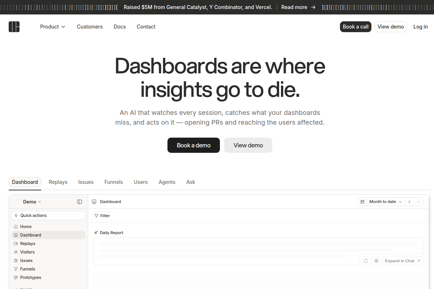Open the Month to date range dropdown
The image size is (434, 289).
pos(386,202)
